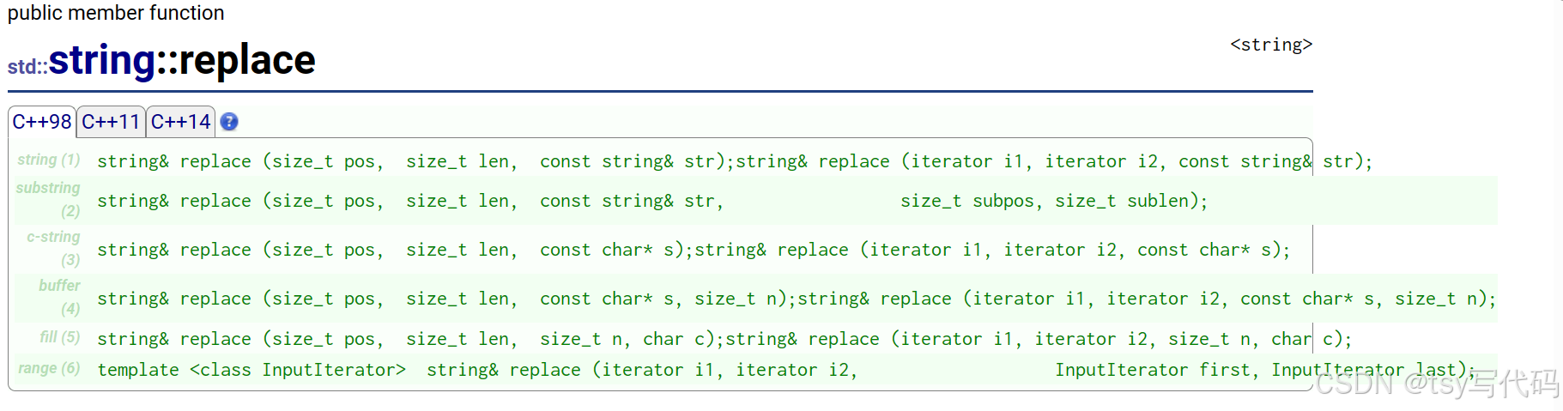Click the first replace signature with const string& str
Image resolution: width=1563 pixels, height=411 pixels.
735,161
